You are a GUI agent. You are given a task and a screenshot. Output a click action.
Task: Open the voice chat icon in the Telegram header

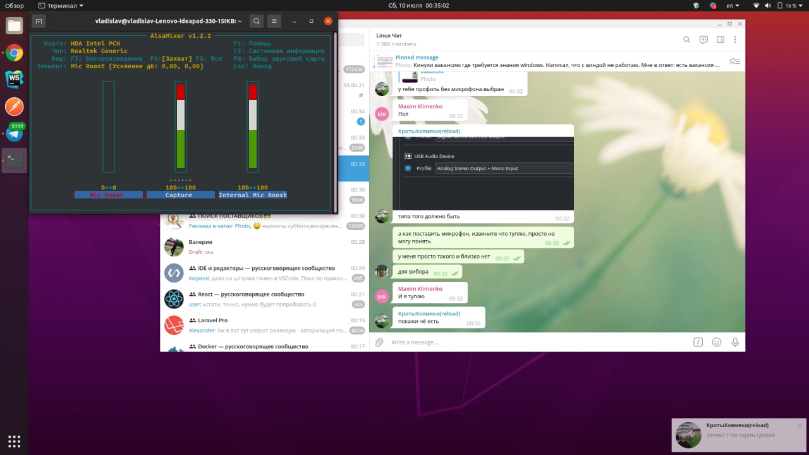click(x=703, y=40)
